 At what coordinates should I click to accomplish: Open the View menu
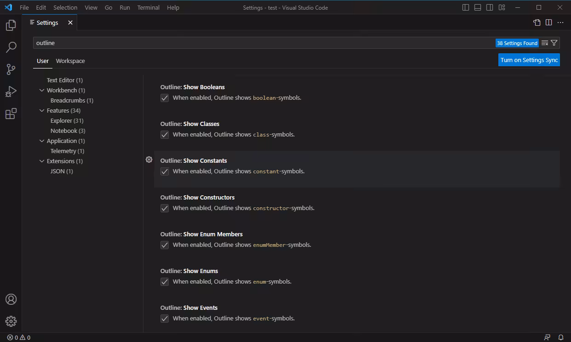[91, 7]
